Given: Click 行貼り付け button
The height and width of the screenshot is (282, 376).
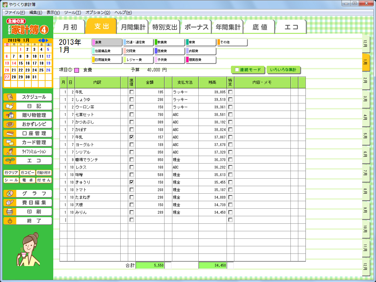Looking at the screenshot, I should click(44, 173).
